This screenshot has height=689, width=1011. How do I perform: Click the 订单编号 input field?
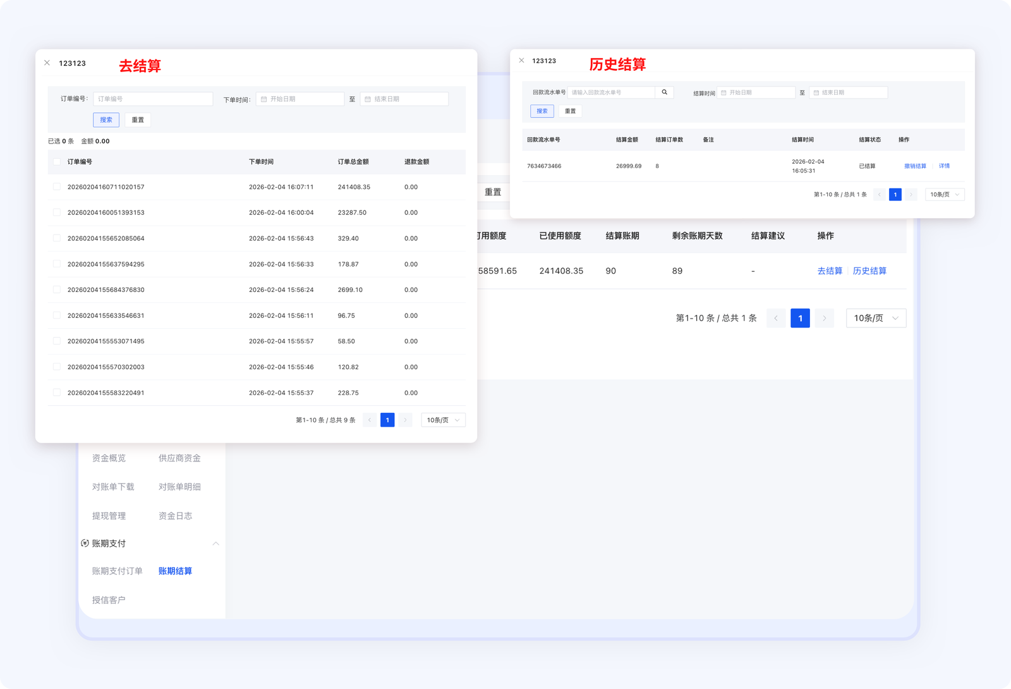click(153, 99)
